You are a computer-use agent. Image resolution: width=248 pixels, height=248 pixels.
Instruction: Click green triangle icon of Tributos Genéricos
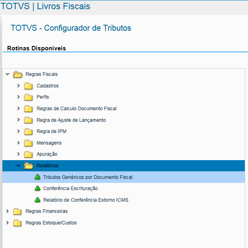coord(38,177)
